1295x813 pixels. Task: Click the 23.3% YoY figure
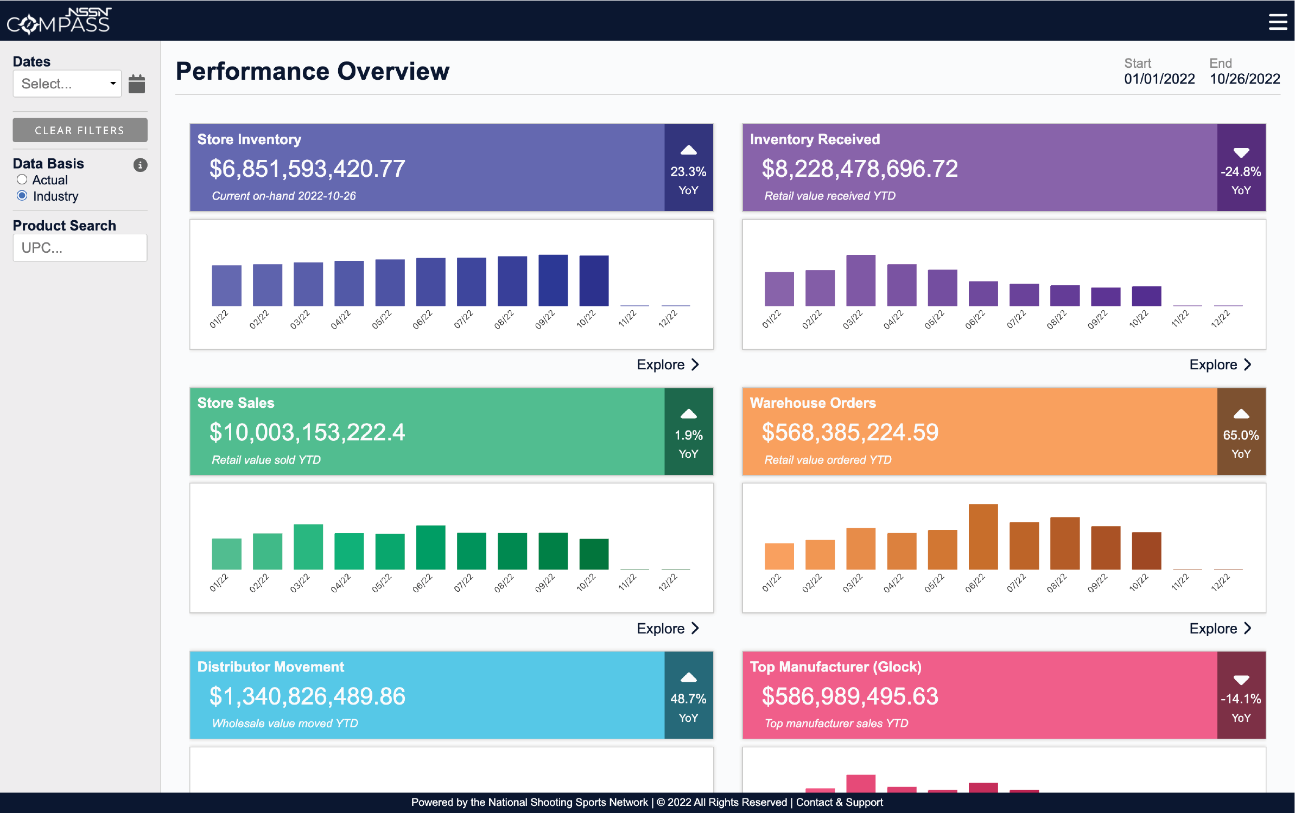coord(688,171)
